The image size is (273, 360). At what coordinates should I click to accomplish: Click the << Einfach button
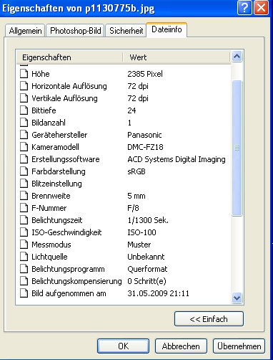pos(209,319)
